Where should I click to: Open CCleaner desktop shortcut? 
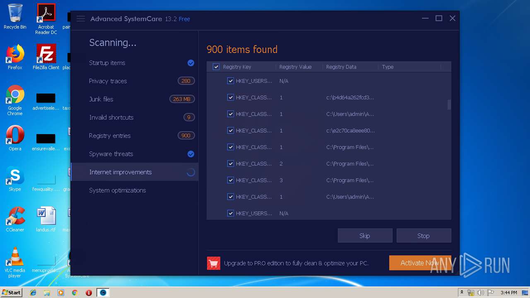(x=15, y=219)
